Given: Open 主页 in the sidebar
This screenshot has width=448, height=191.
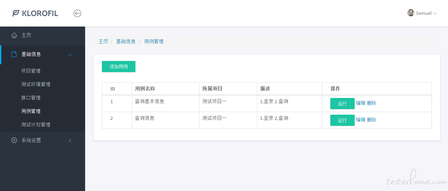Looking at the screenshot, I should (x=26, y=35).
